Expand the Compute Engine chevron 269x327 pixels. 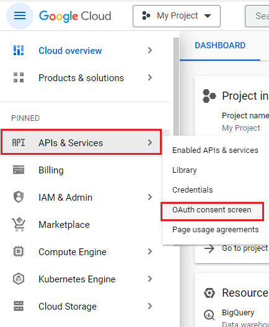coord(150,251)
